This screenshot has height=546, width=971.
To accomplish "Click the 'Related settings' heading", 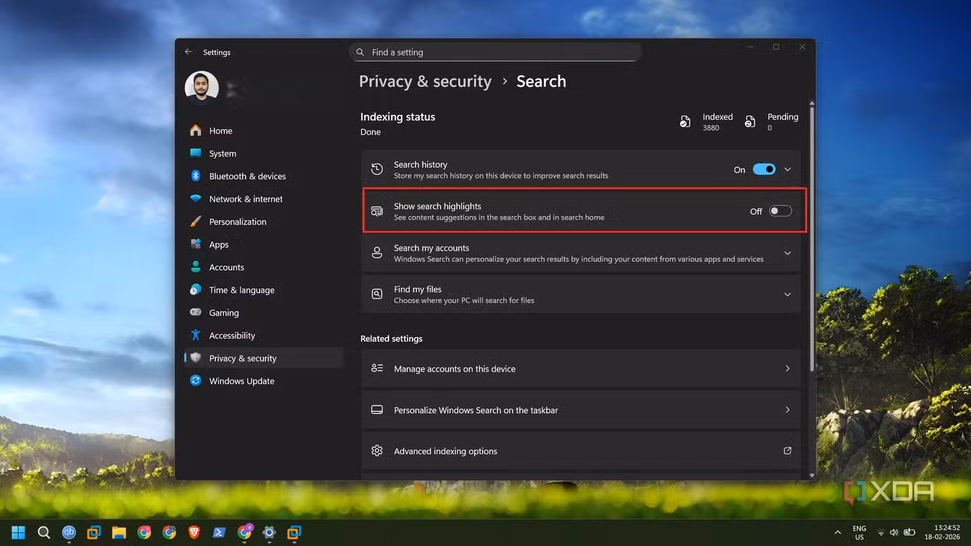I will pos(391,338).
